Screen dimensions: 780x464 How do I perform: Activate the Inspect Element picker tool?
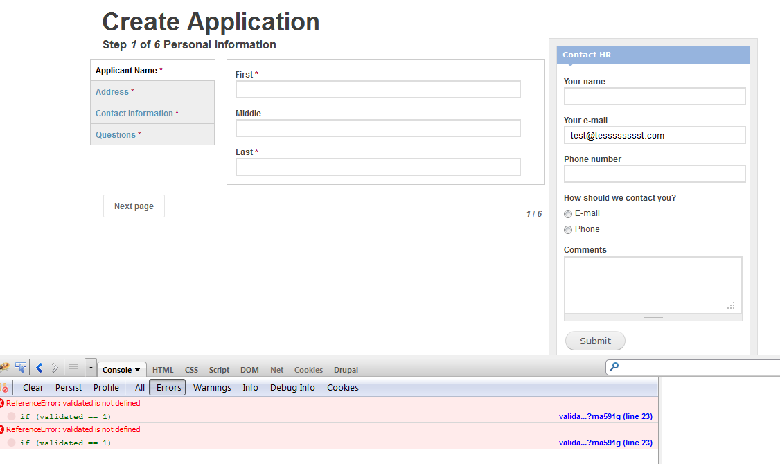[x=21, y=367]
